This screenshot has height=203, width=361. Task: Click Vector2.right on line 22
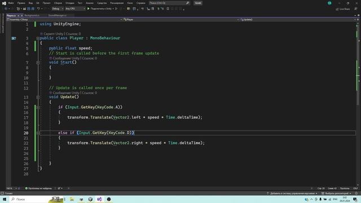(128, 143)
